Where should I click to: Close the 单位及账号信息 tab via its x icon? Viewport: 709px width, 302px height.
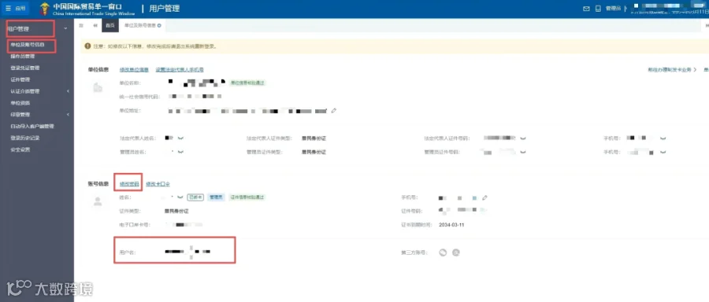pyautogui.click(x=159, y=26)
